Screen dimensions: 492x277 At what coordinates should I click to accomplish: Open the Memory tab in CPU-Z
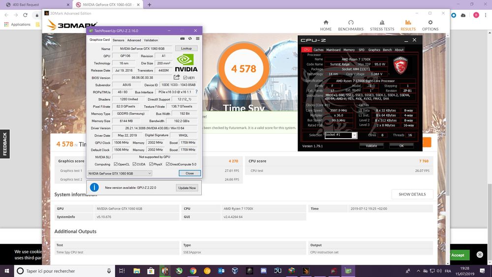tap(349, 50)
